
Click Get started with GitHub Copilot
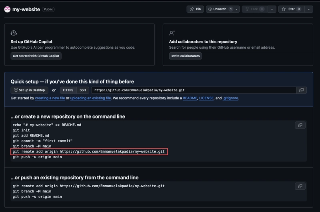coord(36,56)
